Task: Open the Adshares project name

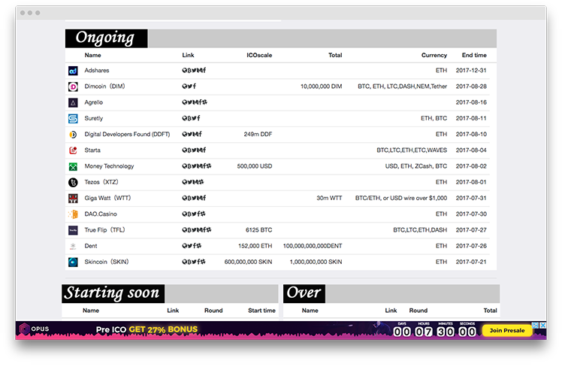Action: click(x=97, y=70)
